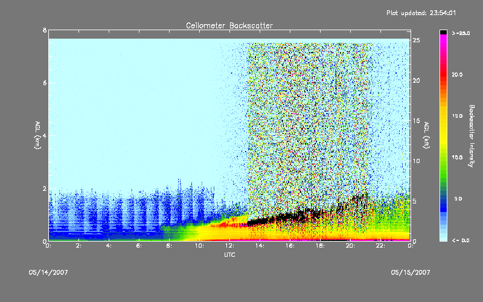
Task: Click the '25' kft tick label
Action: 416,40
